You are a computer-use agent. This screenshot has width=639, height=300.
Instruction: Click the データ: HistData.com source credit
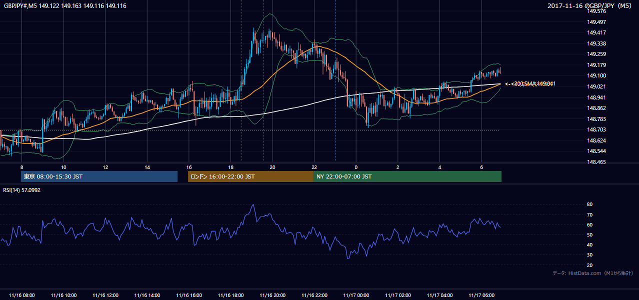click(x=593, y=273)
